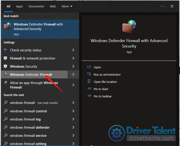Viewport: 180px width, 146px height.
Task: Select 'windows firewall control' web suggestion
Action: 40,111
